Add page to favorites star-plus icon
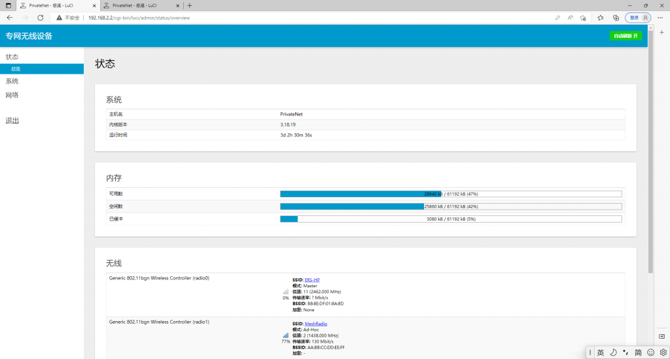 click(583, 18)
